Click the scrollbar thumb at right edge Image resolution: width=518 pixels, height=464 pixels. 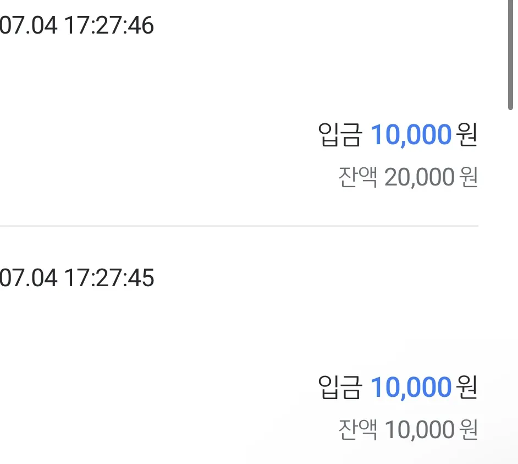click(510, 54)
